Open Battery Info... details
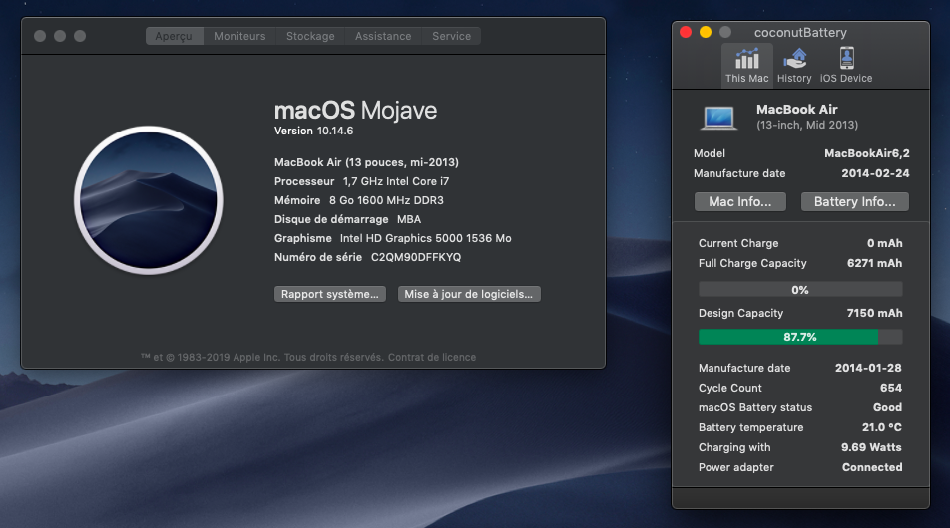The width and height of the screenshot is (950, 528). tap(854, 202)
